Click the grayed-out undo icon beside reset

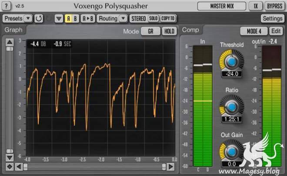pyautogui.click(x=49, y=19)
